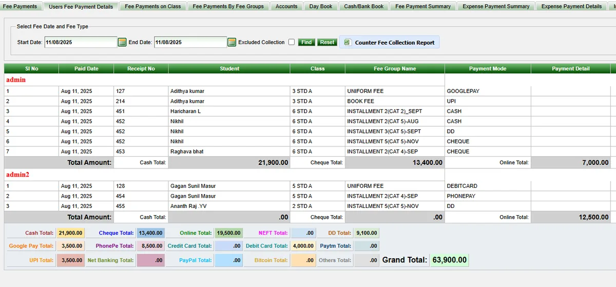The height and width of the screenshot is (287, 616).
Task: Click the UPI Total 3,500.00 box
Action: coord(70,260)
